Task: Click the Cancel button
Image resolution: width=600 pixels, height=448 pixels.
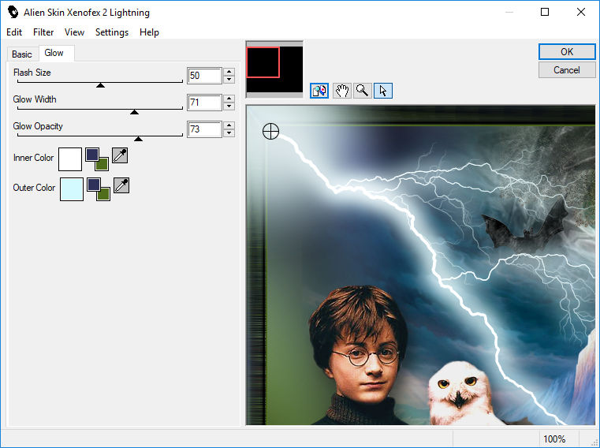Action: click(567, 70)
